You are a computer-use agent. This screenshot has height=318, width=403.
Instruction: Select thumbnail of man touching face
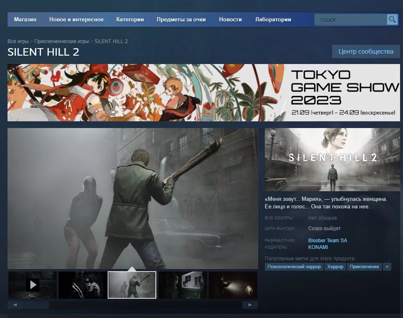click(83, 285)
